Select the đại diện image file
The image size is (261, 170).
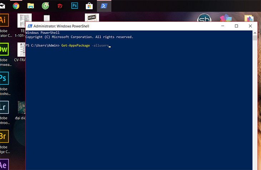point(21,107)
